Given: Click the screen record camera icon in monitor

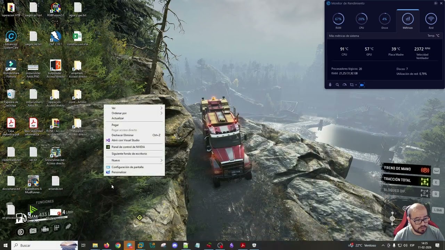Looking at the screenshot, I should 362,85.
